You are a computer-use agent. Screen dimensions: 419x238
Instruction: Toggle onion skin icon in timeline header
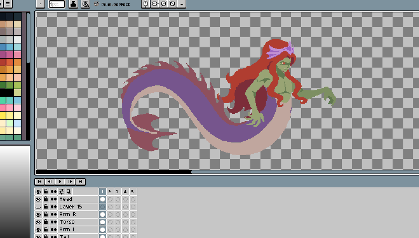click(69, 192)
